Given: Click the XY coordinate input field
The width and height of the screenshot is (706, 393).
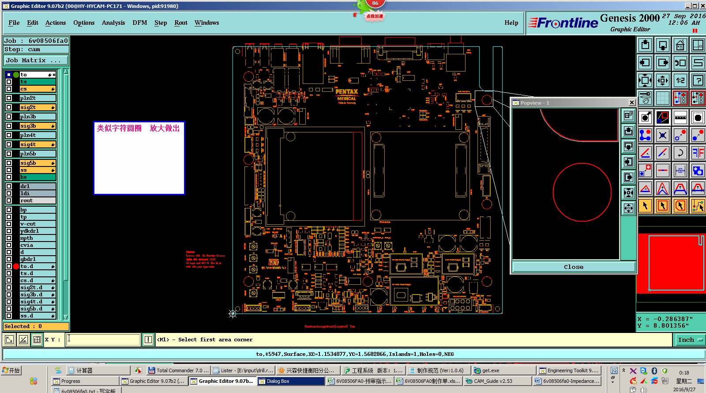Looking at the screenshot, I should coord(103,340).
